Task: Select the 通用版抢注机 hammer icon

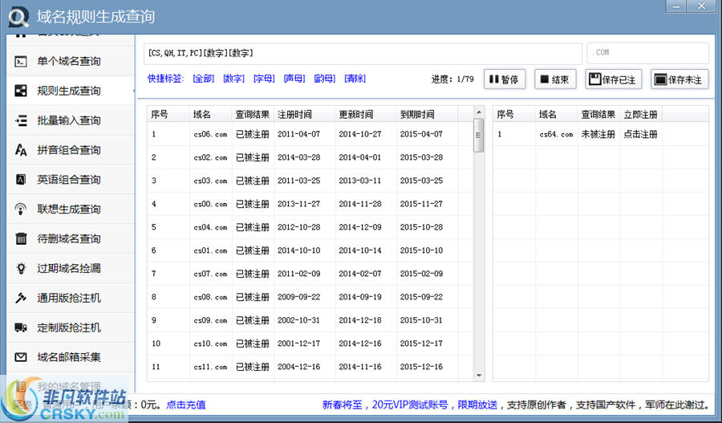Action: (x=22, y=298)
